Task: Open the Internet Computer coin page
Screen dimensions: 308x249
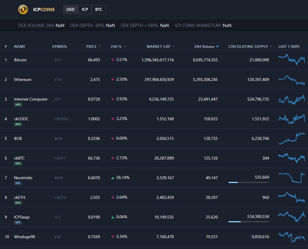Action: (x=31, y=99)
